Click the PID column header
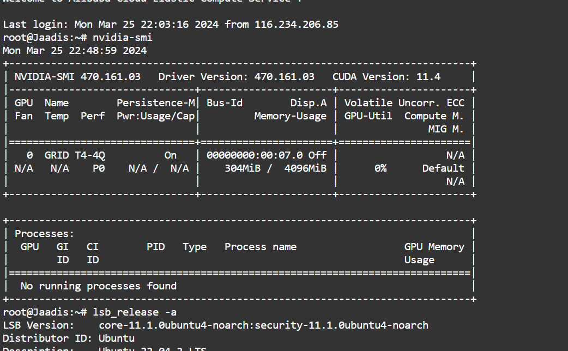568x351 pixels. click(155, 247)
